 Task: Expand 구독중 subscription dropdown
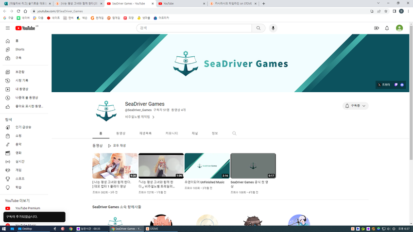pos(355,106)
